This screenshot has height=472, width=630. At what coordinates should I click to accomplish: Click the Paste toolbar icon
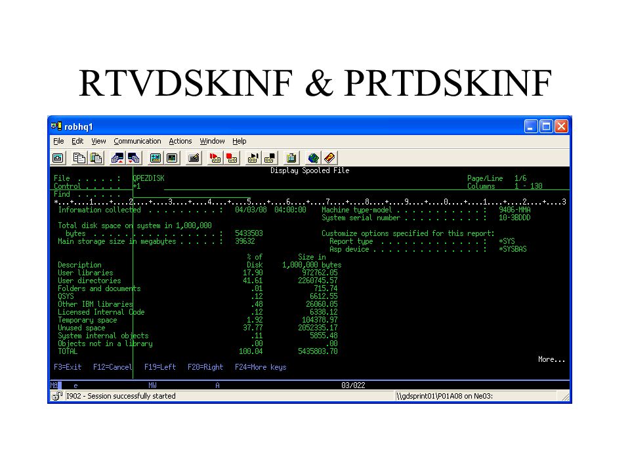tap(96, 158)
